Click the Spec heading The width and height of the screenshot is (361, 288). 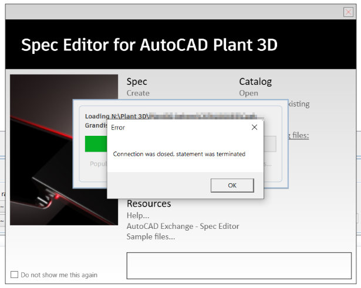(137, 82)
